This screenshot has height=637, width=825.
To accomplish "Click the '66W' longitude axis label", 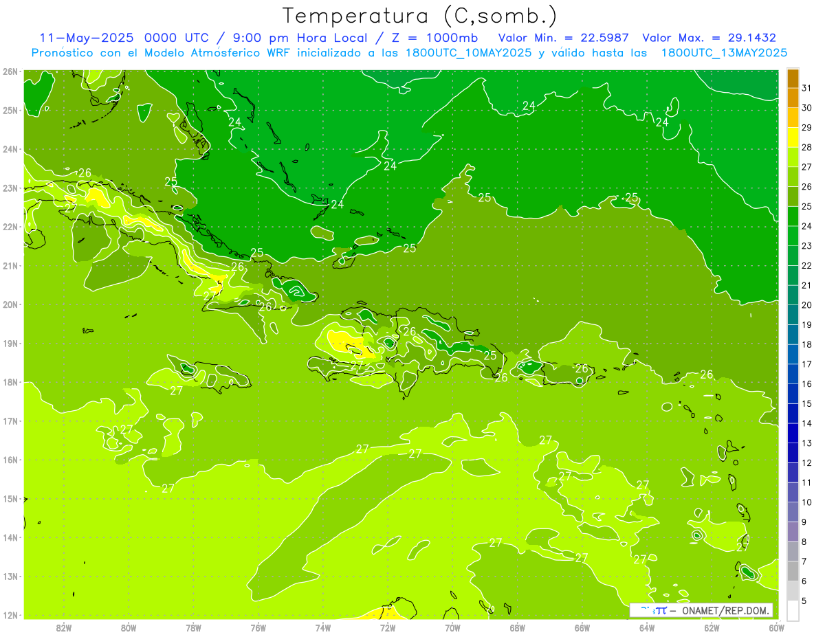I will pos(582,627).
